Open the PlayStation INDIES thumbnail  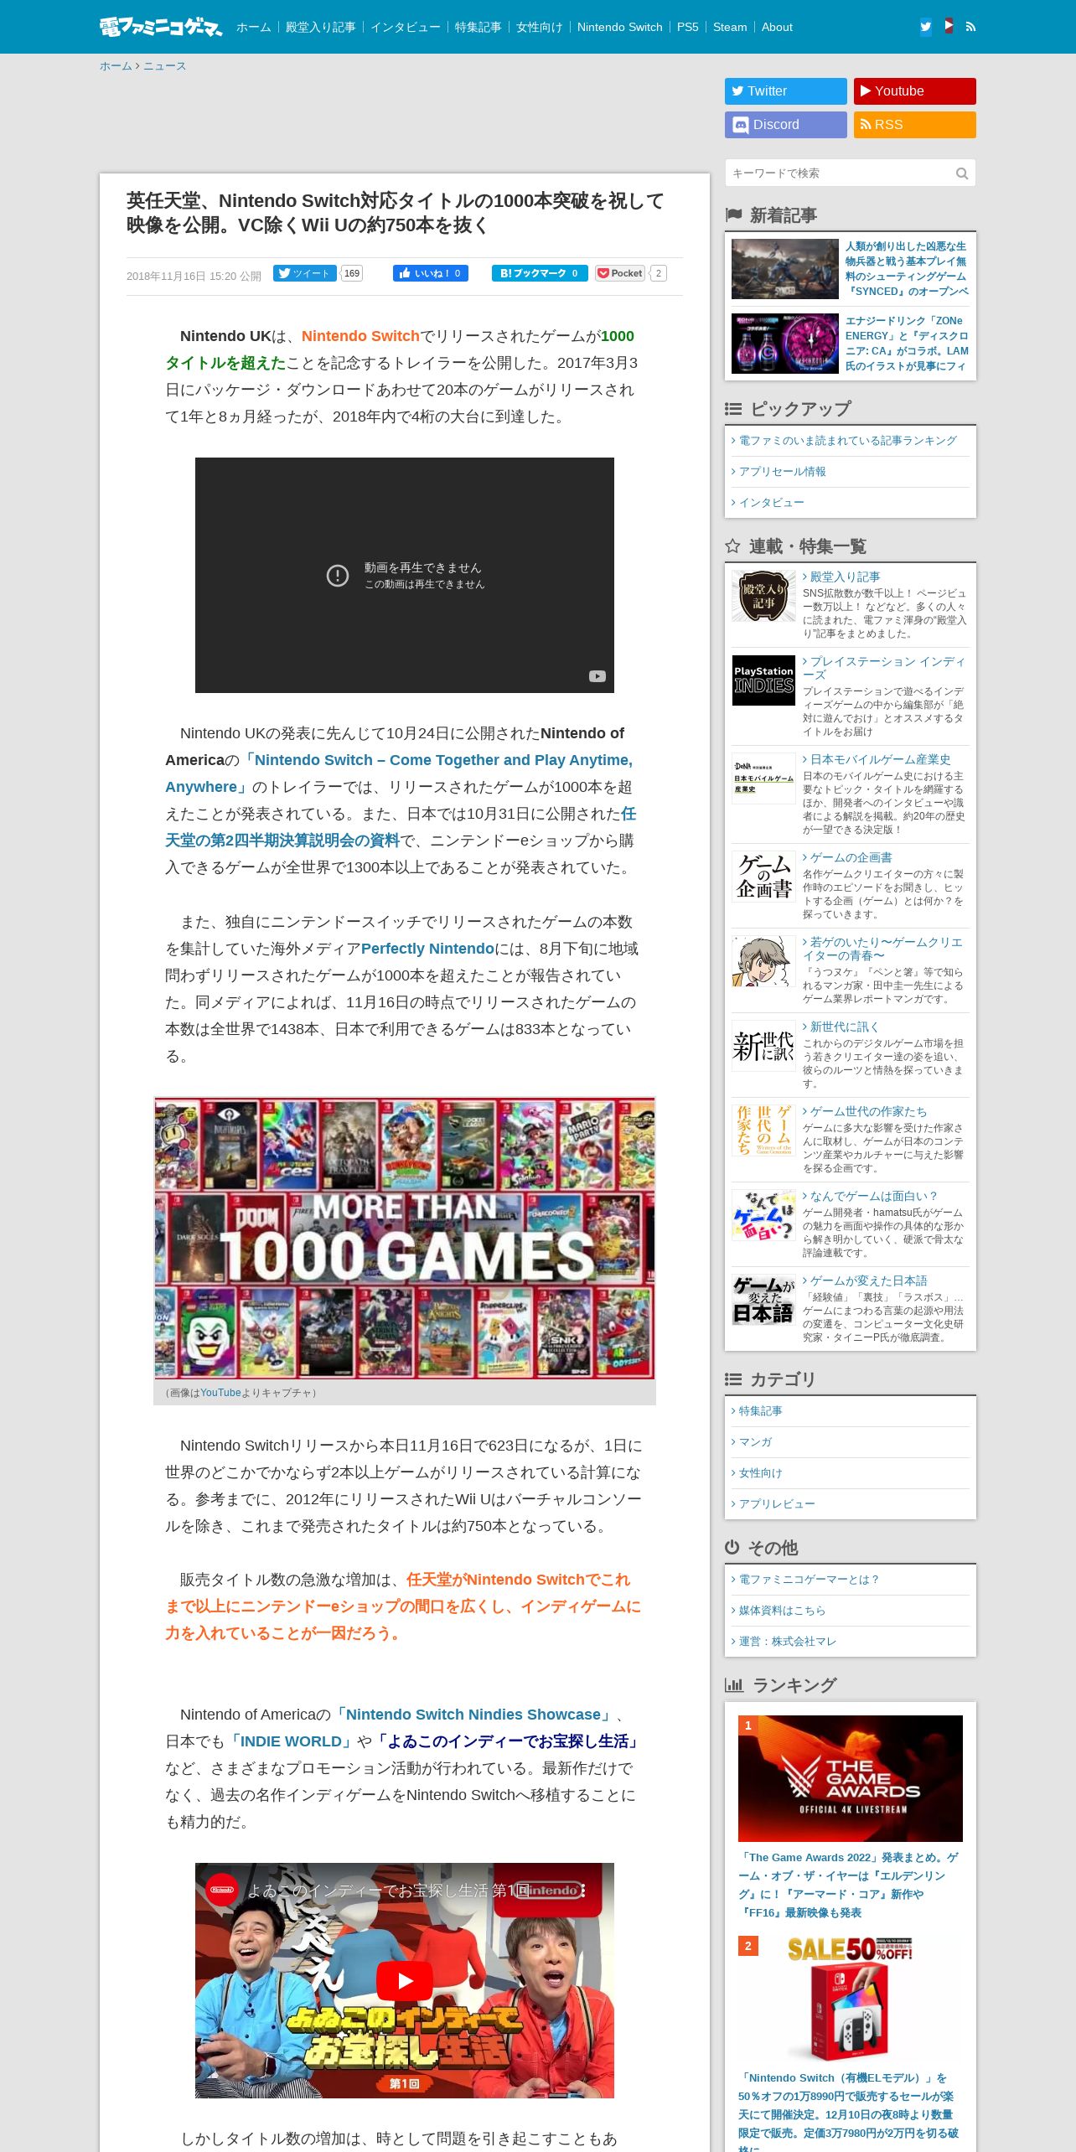coord(763,680)
